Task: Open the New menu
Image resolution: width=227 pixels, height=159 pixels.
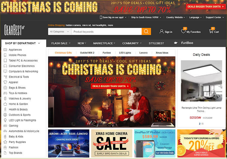Action: 82,43
